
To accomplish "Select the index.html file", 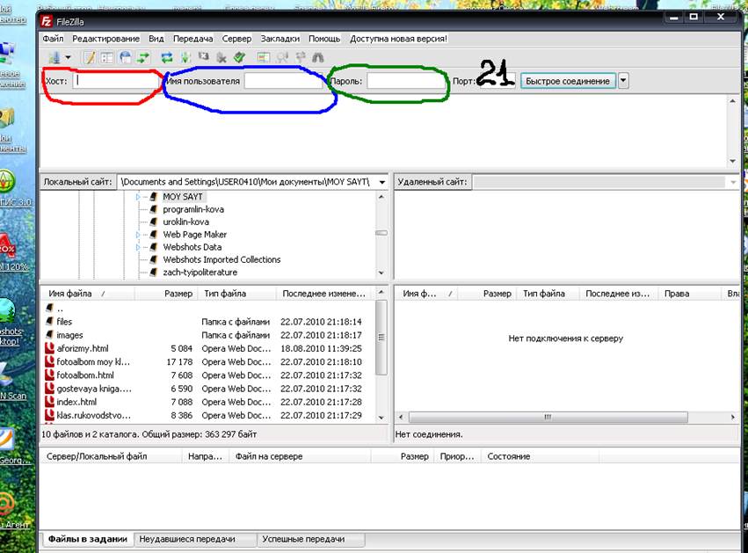I will pyautogui.click(x=208, y=402).
